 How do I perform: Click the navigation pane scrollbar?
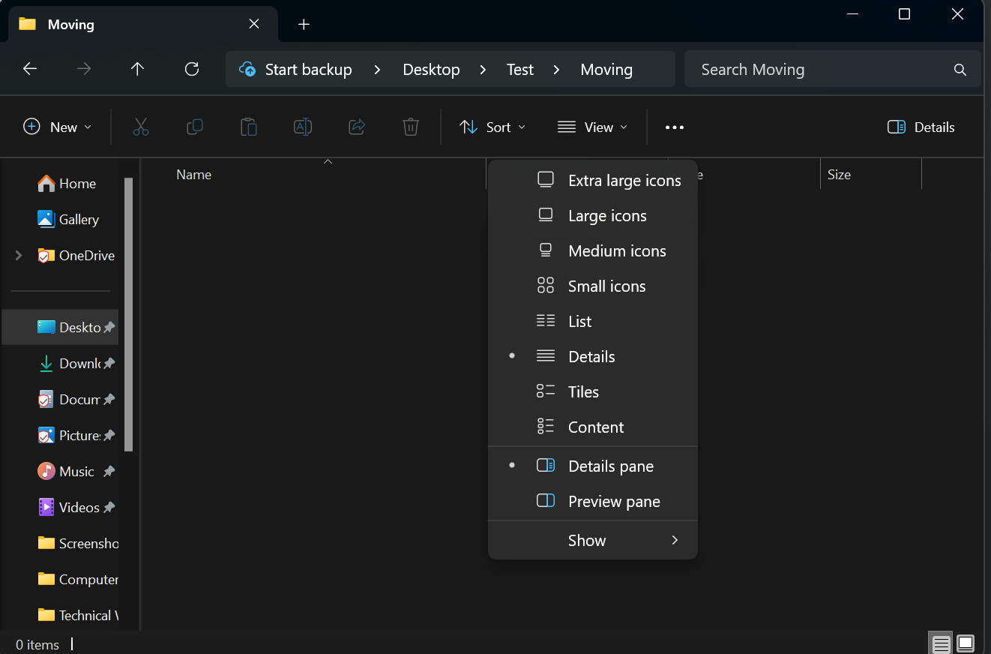click(128, 315)
